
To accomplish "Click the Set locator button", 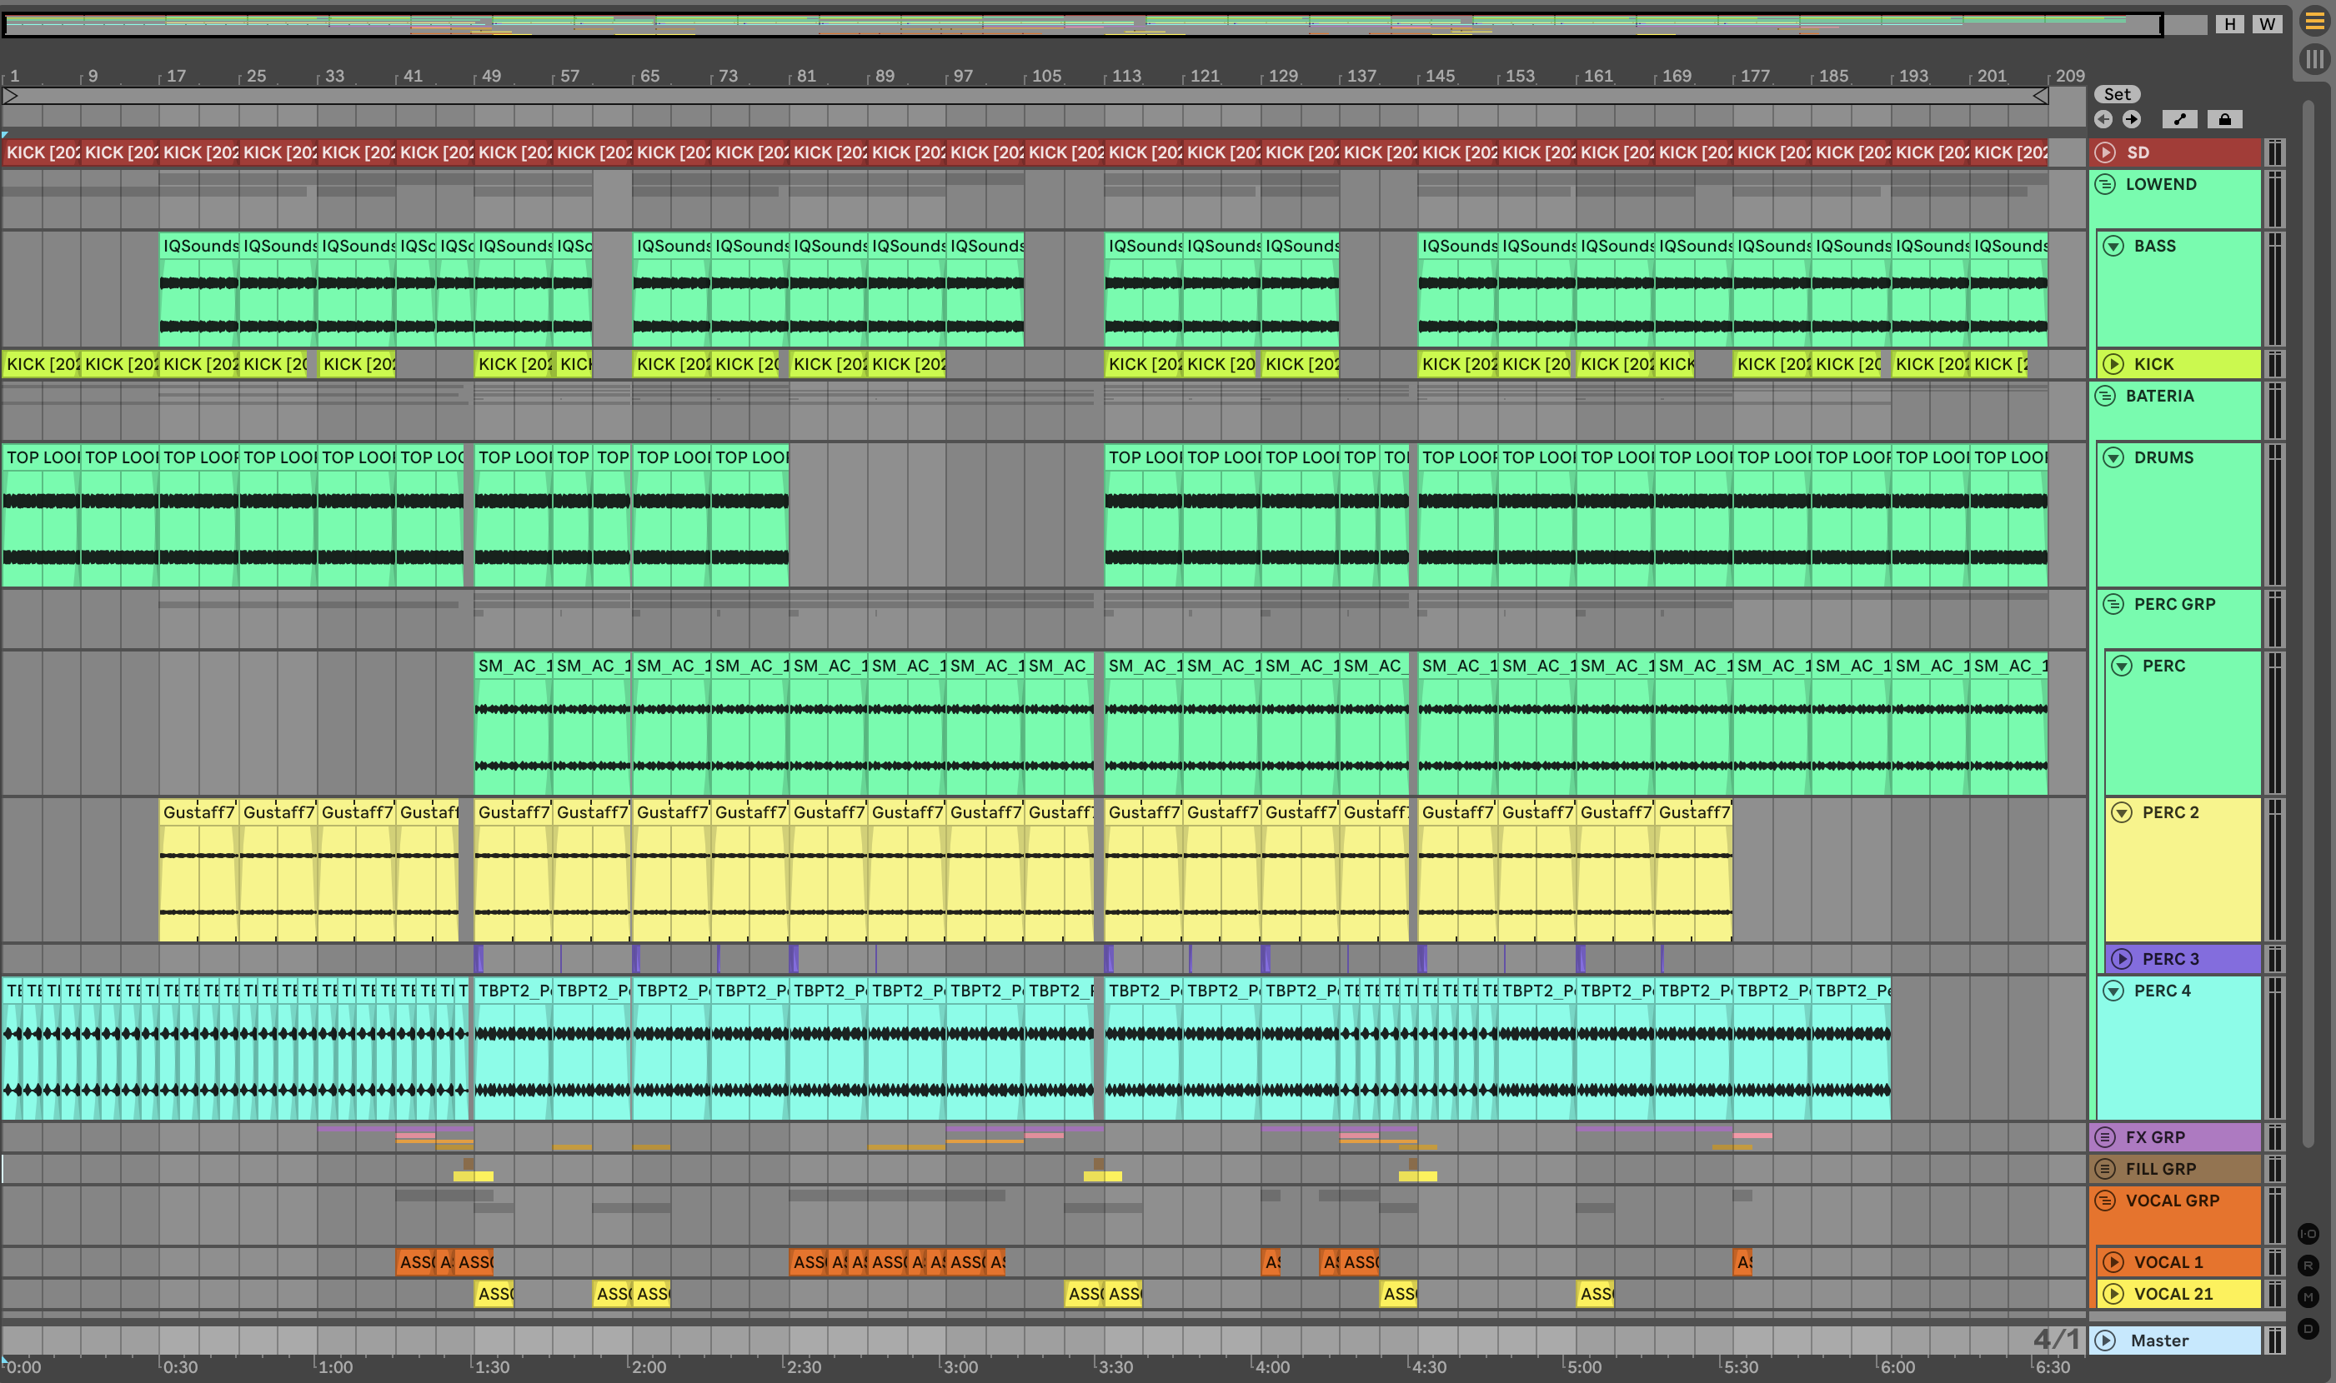I will pyautogui.click(x=2117, y=94).
